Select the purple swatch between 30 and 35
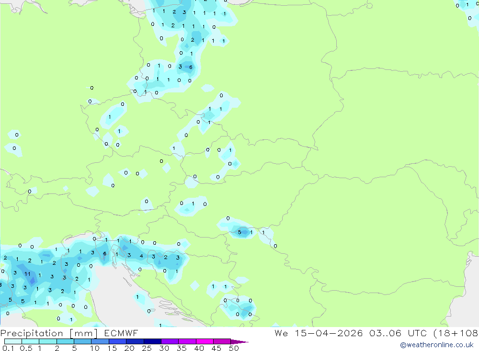 click(170, 341)
